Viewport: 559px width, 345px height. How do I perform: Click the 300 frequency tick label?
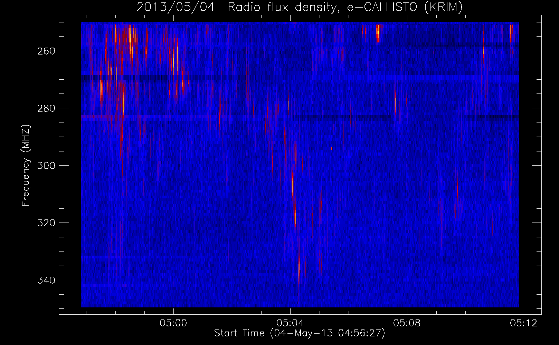point(46,166)
